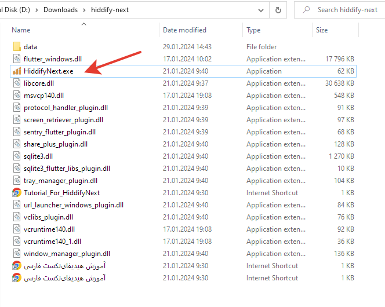This screenshot has height=307, width=385.
Task: Expand the chevron after Downloads breadcrumb
Action: (x=84, y=10)
